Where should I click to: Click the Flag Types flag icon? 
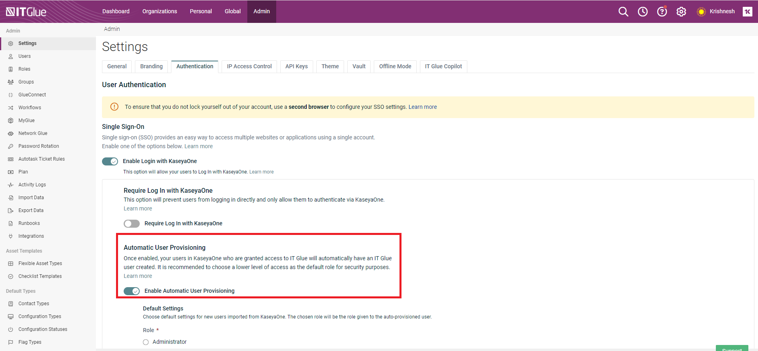11,342
